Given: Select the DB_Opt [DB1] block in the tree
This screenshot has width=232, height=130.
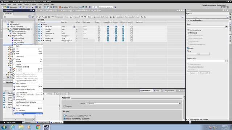Looking at the screenshot, I should click(x=19, y=43).
